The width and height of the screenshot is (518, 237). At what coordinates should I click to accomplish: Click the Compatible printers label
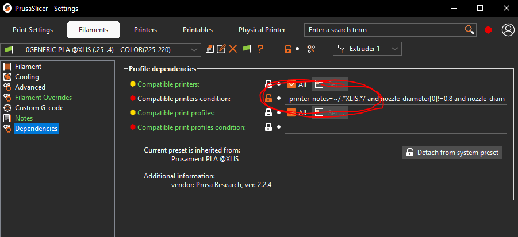click(168, 84)
